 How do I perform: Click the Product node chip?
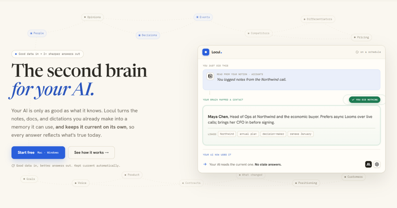(132, 175)
